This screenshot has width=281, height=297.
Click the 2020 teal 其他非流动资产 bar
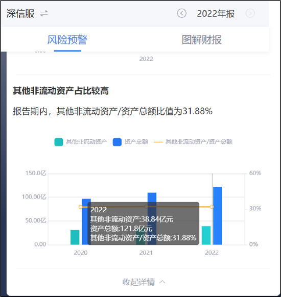point(75,237)
